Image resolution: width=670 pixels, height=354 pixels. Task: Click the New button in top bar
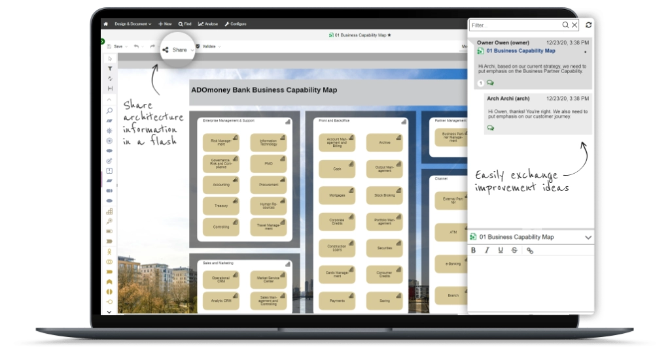click(x=165, y=24)
